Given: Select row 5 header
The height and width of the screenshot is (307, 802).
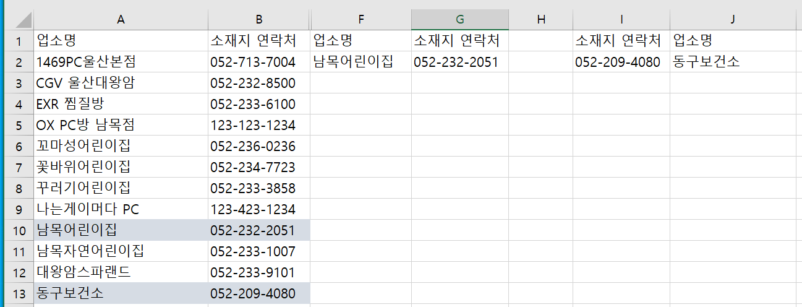Looking at the screenshot, I should tap(19, 125).
